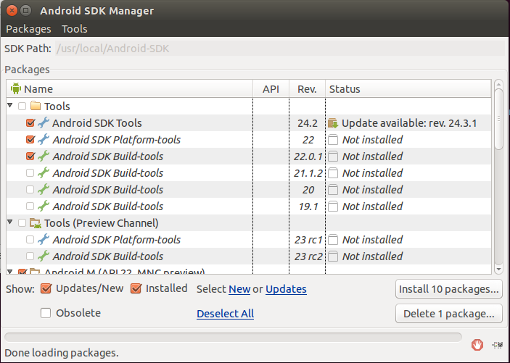Open the Packages menu
This screenshot has width=510, height=363.
point(28,29)
